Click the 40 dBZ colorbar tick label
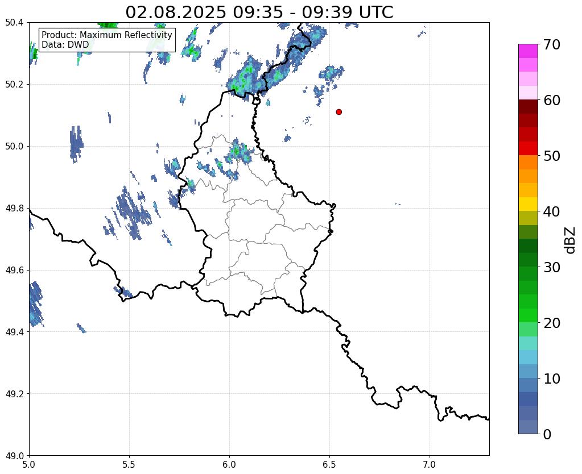Image resolution: width=582 pixels, height=474 pixels. pos(552,211)
